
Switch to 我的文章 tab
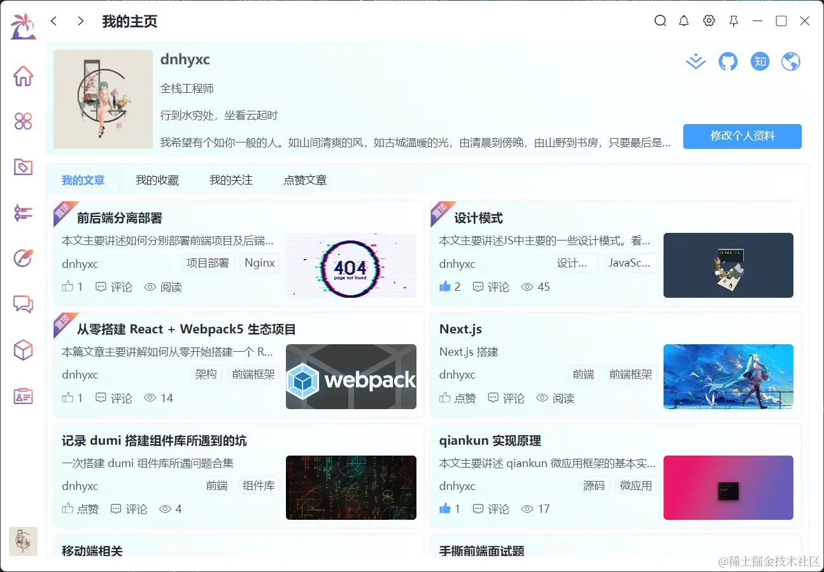[83, 181]
